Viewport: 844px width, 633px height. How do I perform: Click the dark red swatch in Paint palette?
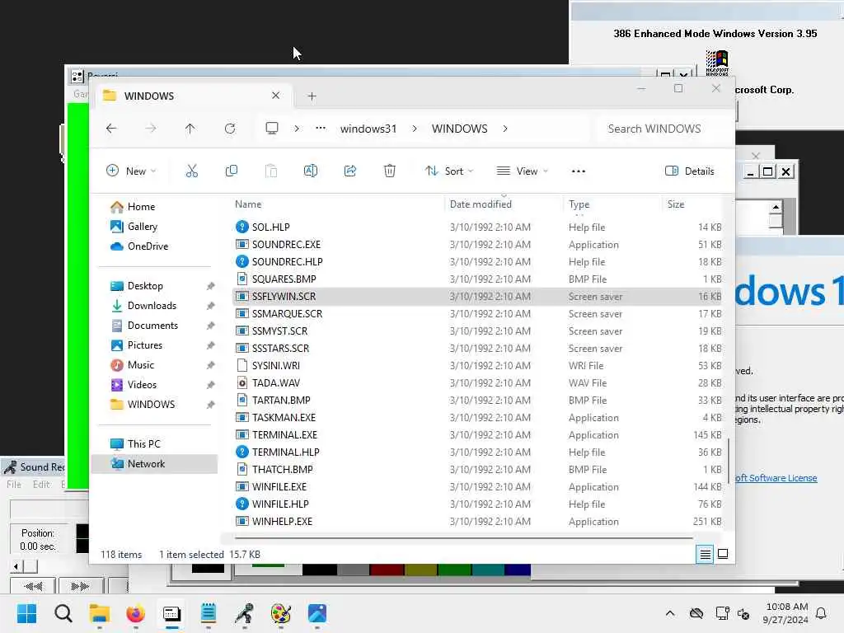click(387, 570)
